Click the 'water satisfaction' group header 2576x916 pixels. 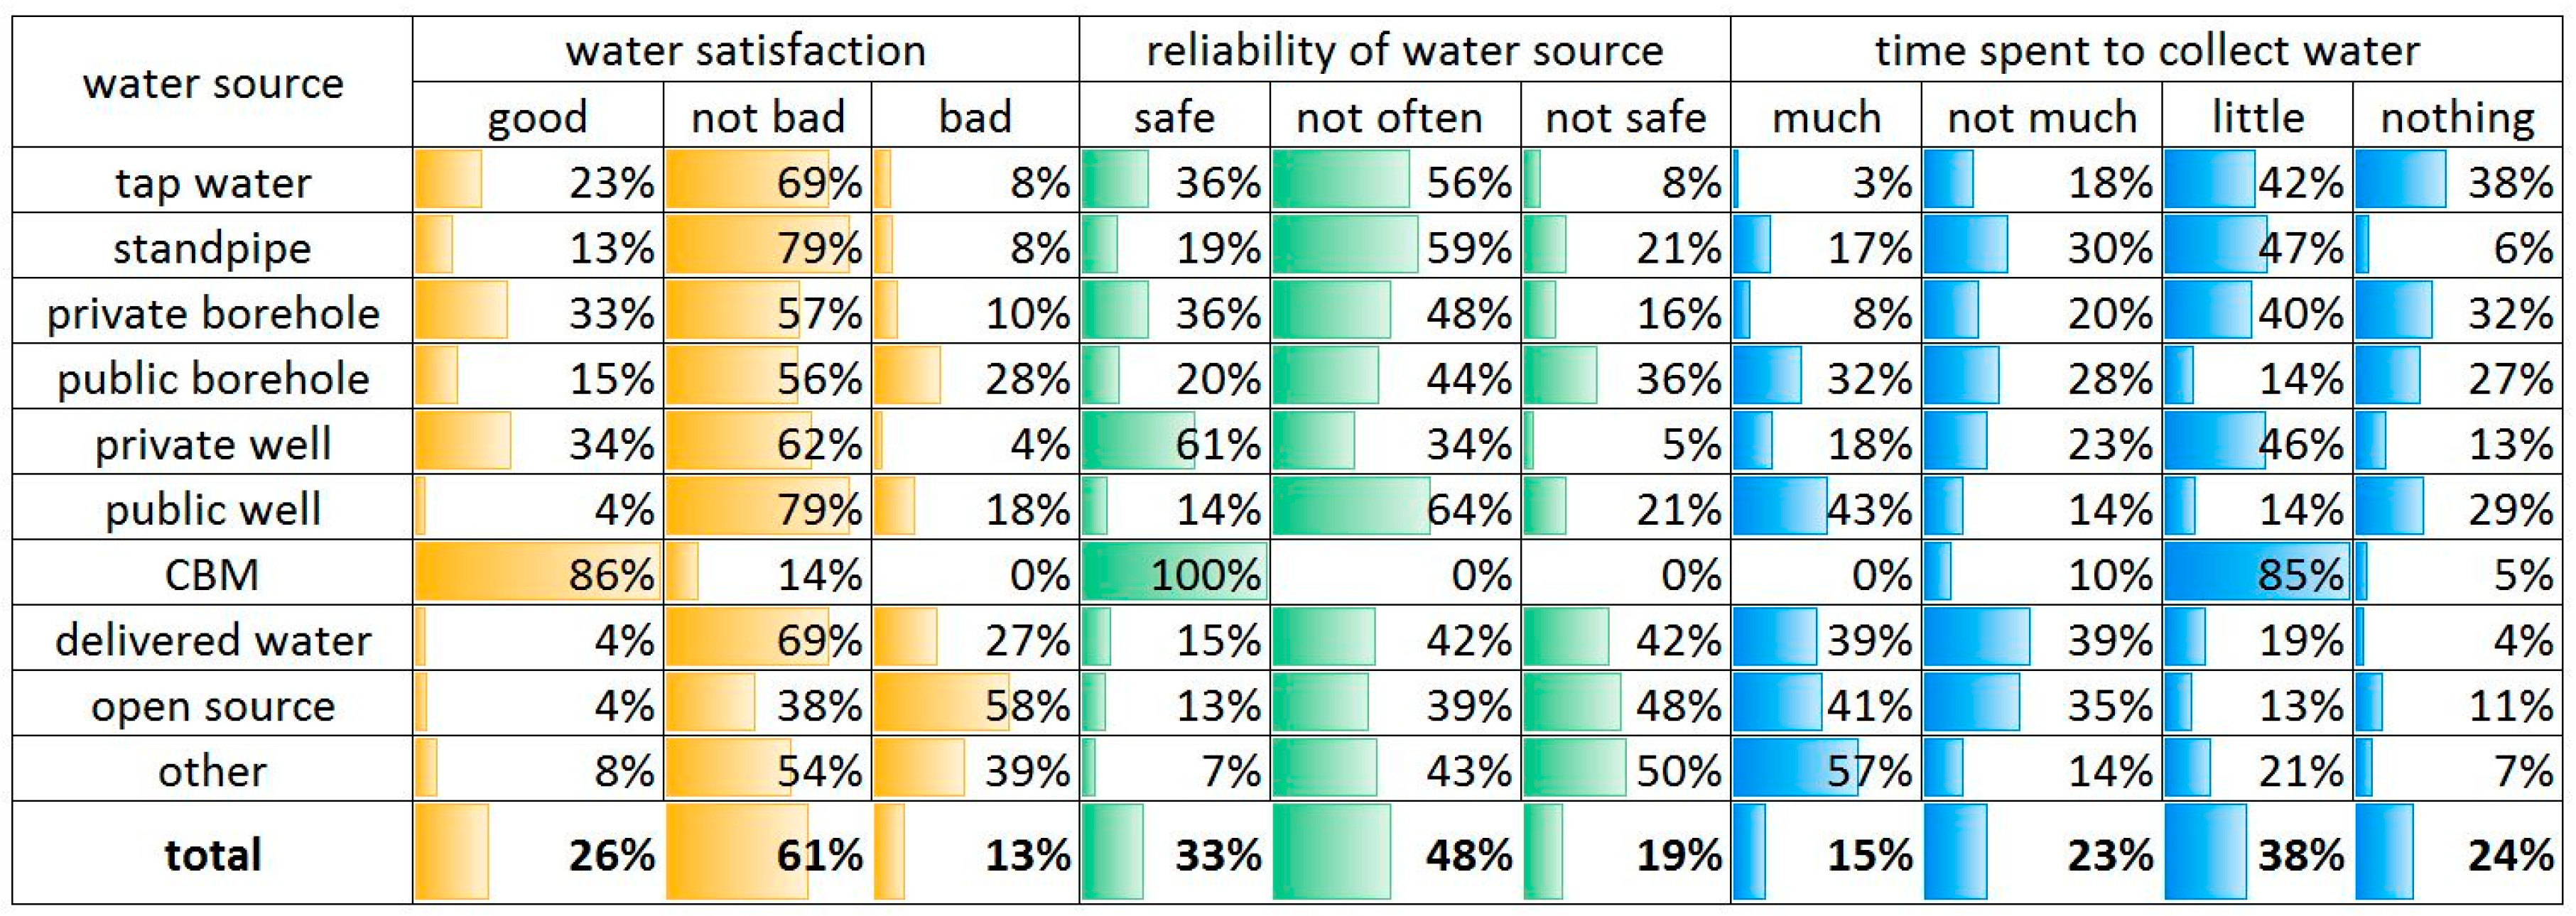(746, 50)
